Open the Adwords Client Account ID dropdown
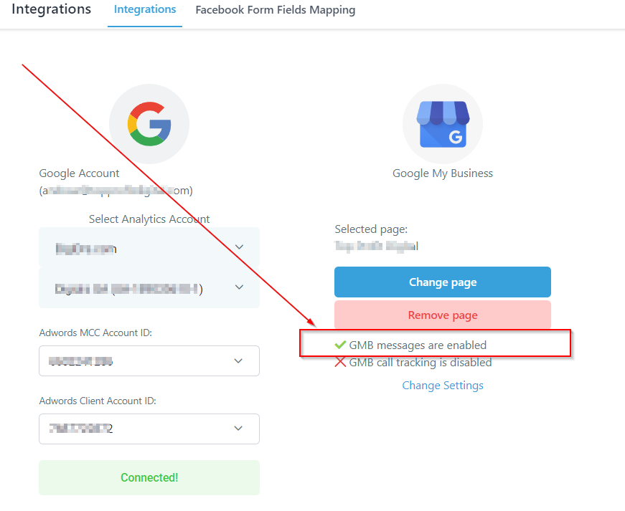This screenshot has height=511, width=625. [149, 429]
